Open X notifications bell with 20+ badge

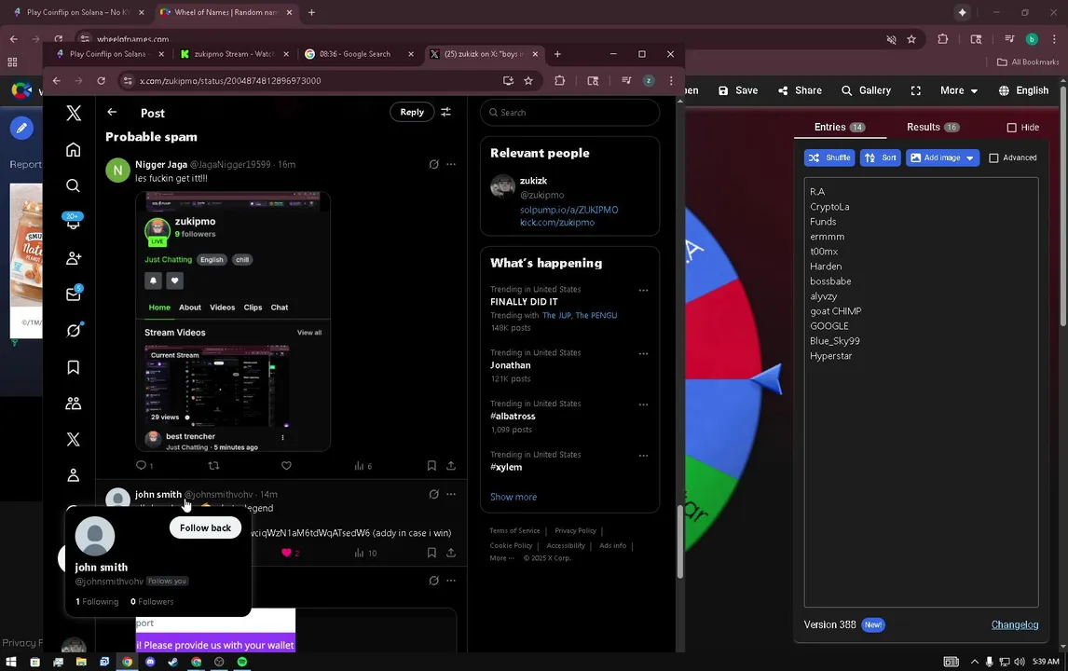[73, 222]
